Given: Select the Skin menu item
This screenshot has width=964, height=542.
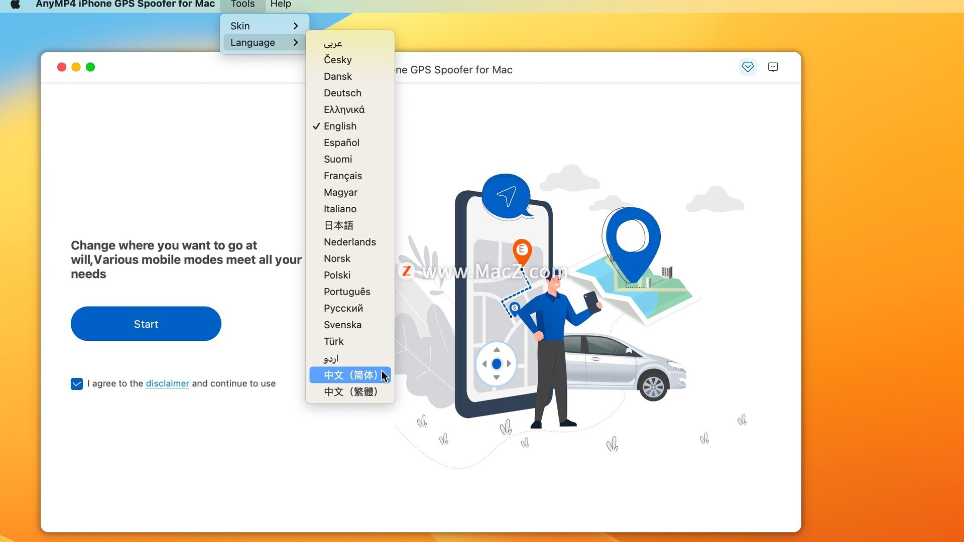Looking at the screenshot, I should 265,26.
